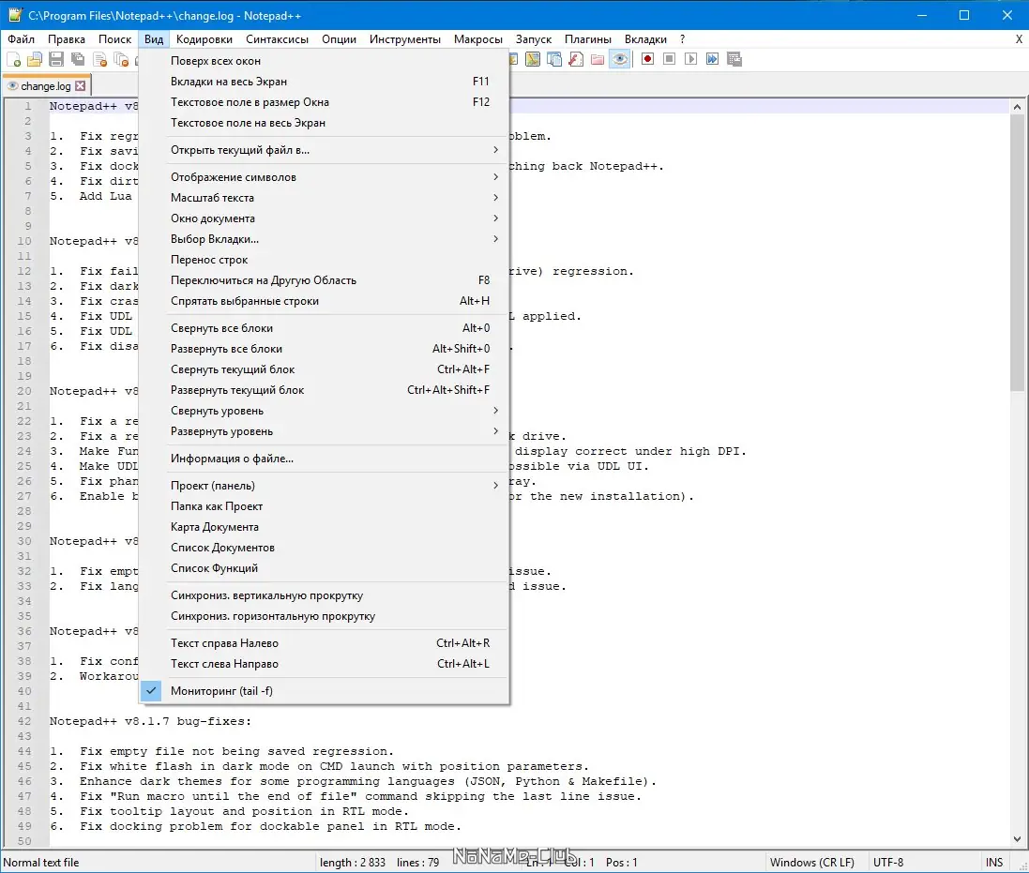Open the Синтаксисы menu
1029x873 pixels.
pyautogui.click(x=277, y=39)
